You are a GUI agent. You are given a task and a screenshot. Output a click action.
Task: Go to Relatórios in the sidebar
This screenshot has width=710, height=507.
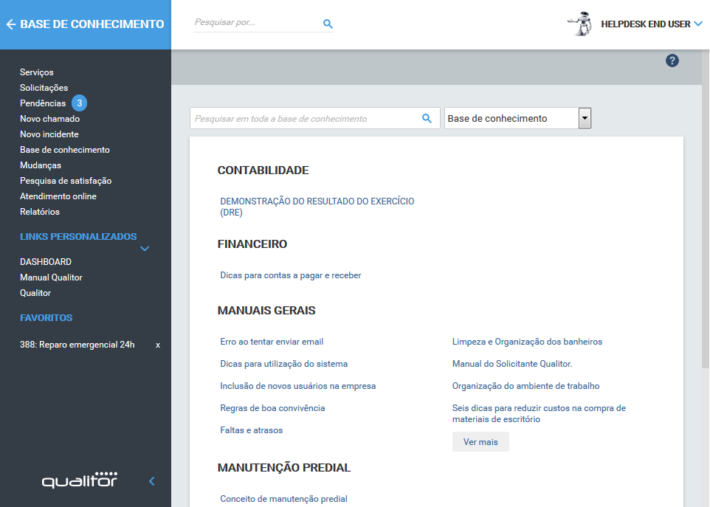point(40,212)
